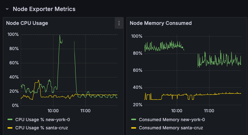Click the 40% label on CPU graph axis

coord(14,77)
